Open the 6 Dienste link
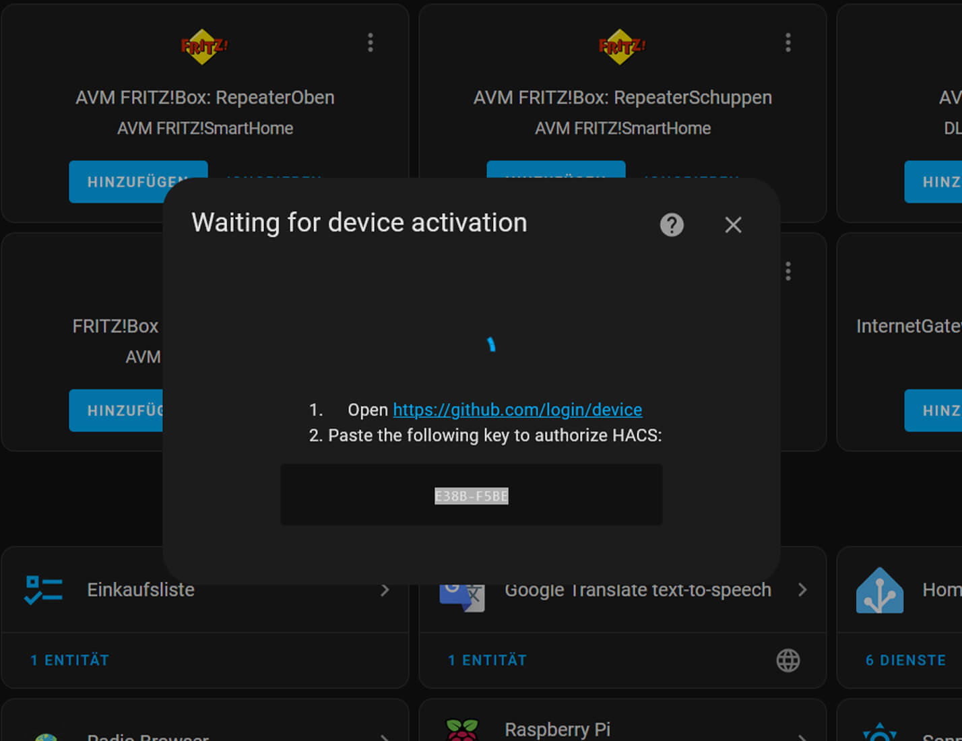Screen dimensions: 962x741 pyautogui.click(x=905, y=660)
